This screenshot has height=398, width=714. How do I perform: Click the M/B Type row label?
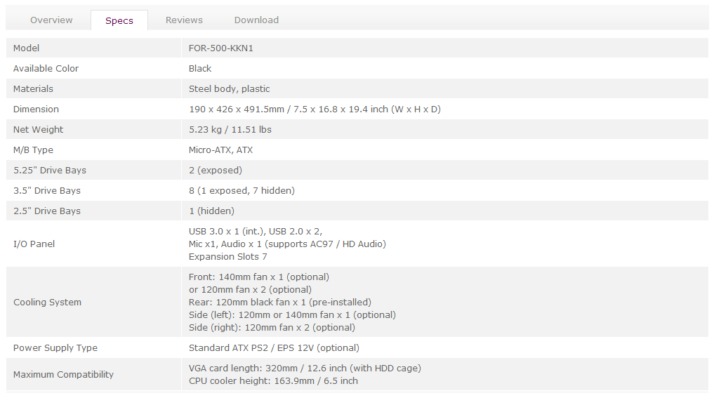click(33, 150)
